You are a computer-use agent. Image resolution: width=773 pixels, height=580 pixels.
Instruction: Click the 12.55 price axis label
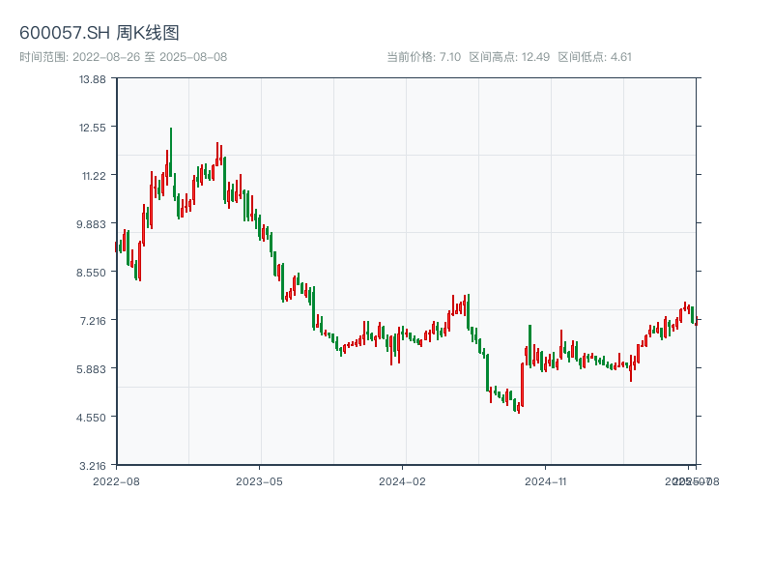(x=92, y=127)
